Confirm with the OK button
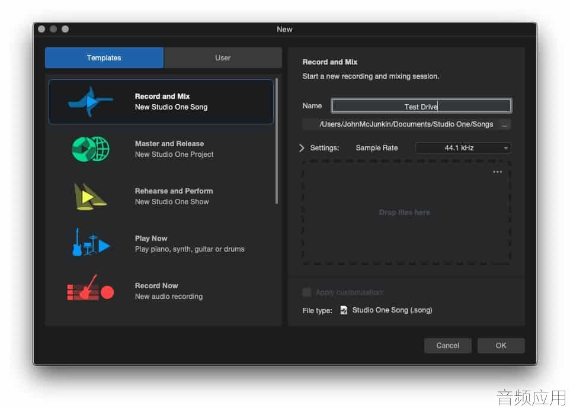 501,346
